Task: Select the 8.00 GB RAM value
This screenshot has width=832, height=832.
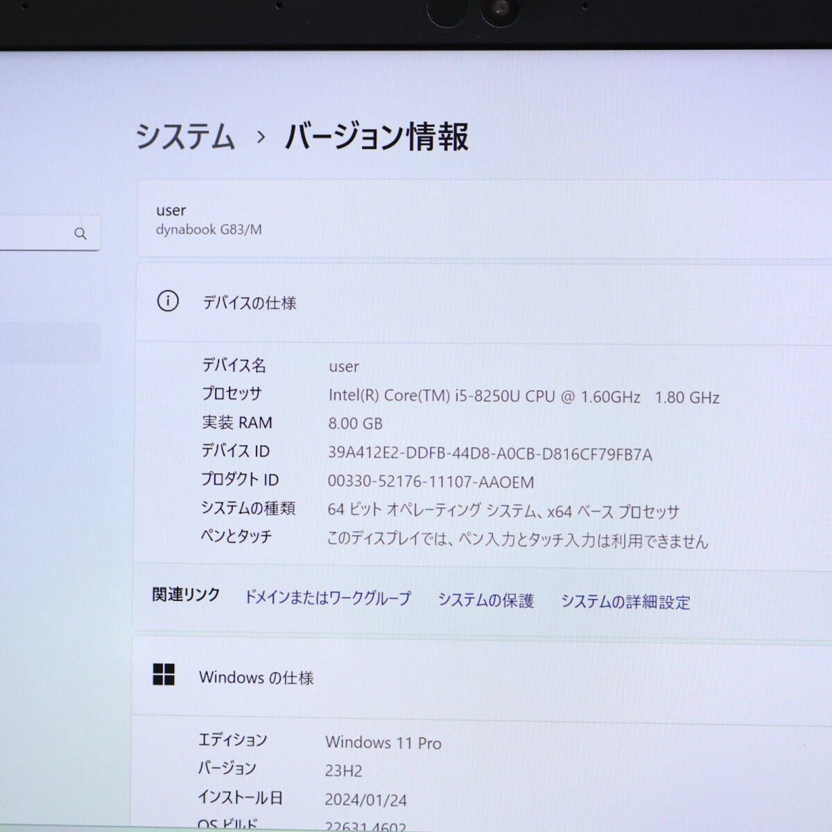Action: [355, 423]
